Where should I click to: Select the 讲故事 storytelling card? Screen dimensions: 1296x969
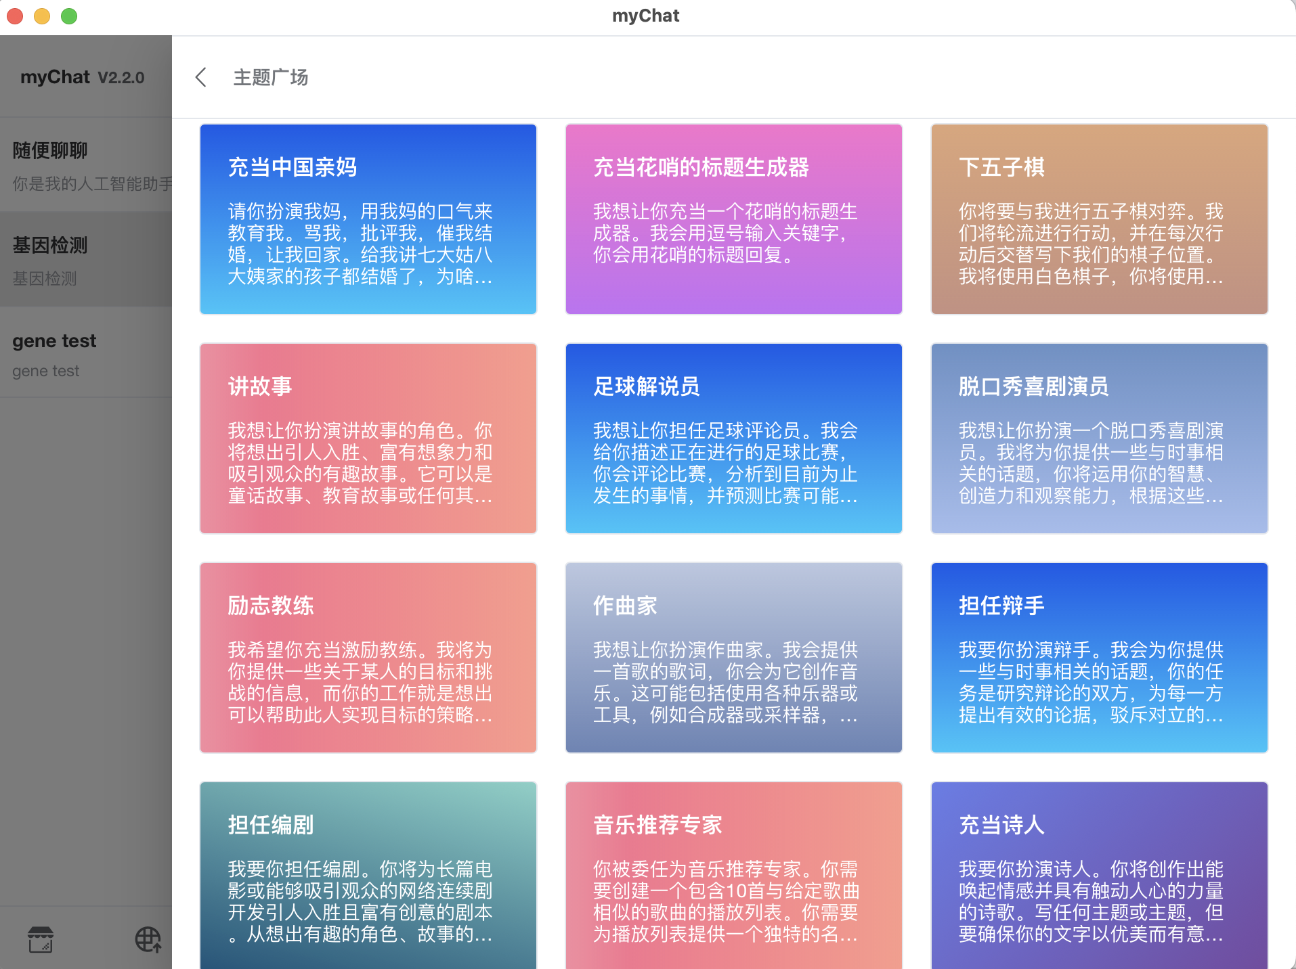367,438
